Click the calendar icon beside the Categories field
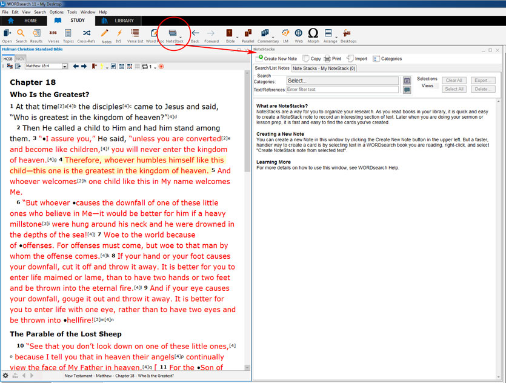Screen dimensions: 506x383 tap(407, 81)
